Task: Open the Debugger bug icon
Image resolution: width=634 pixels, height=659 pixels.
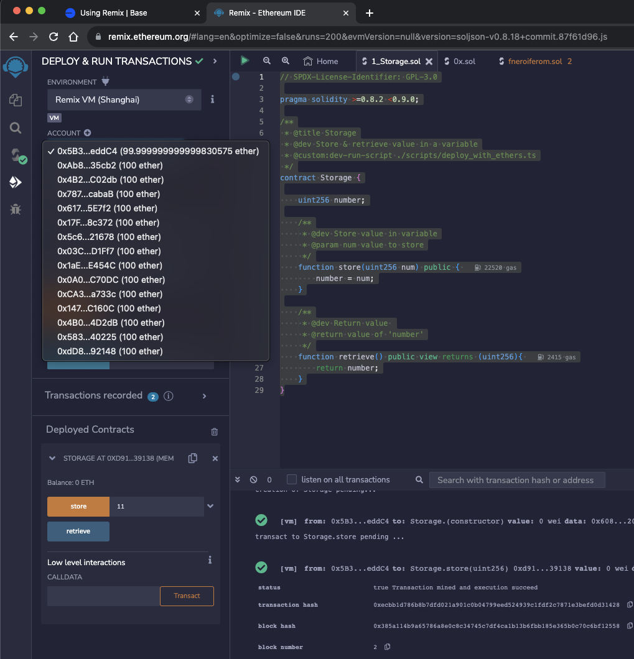Action: coord(16,209)
